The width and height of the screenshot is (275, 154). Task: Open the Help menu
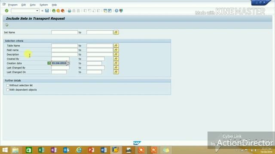coord(54,5)
